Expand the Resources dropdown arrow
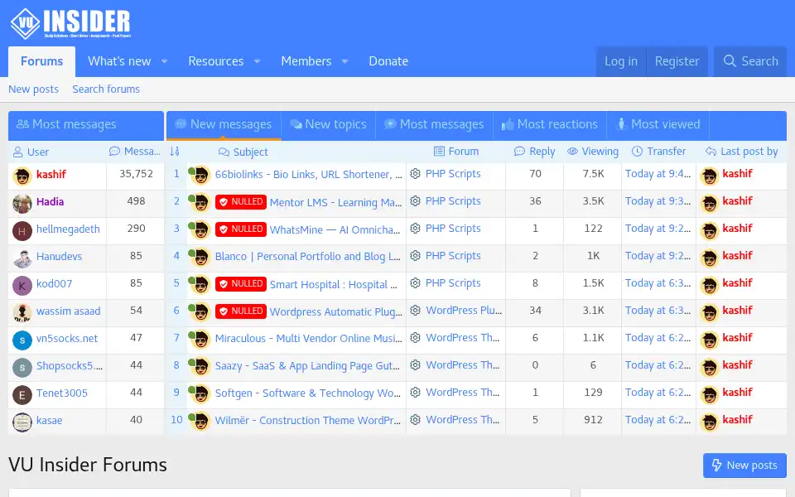The image size is (795, 497). 257,61
